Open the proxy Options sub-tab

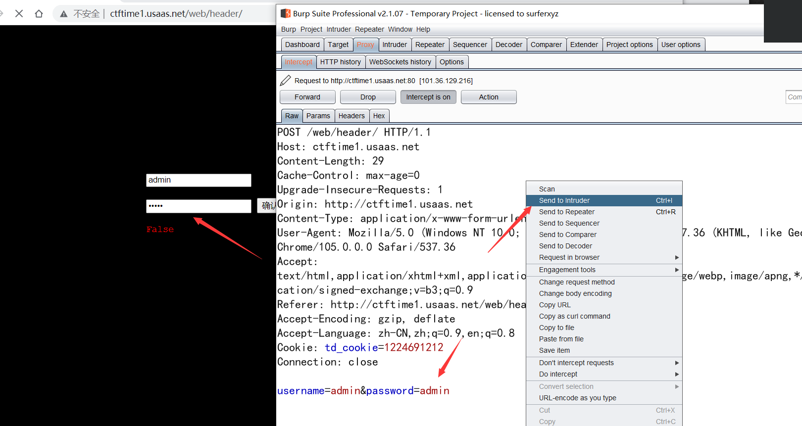(x=451, y=62)
